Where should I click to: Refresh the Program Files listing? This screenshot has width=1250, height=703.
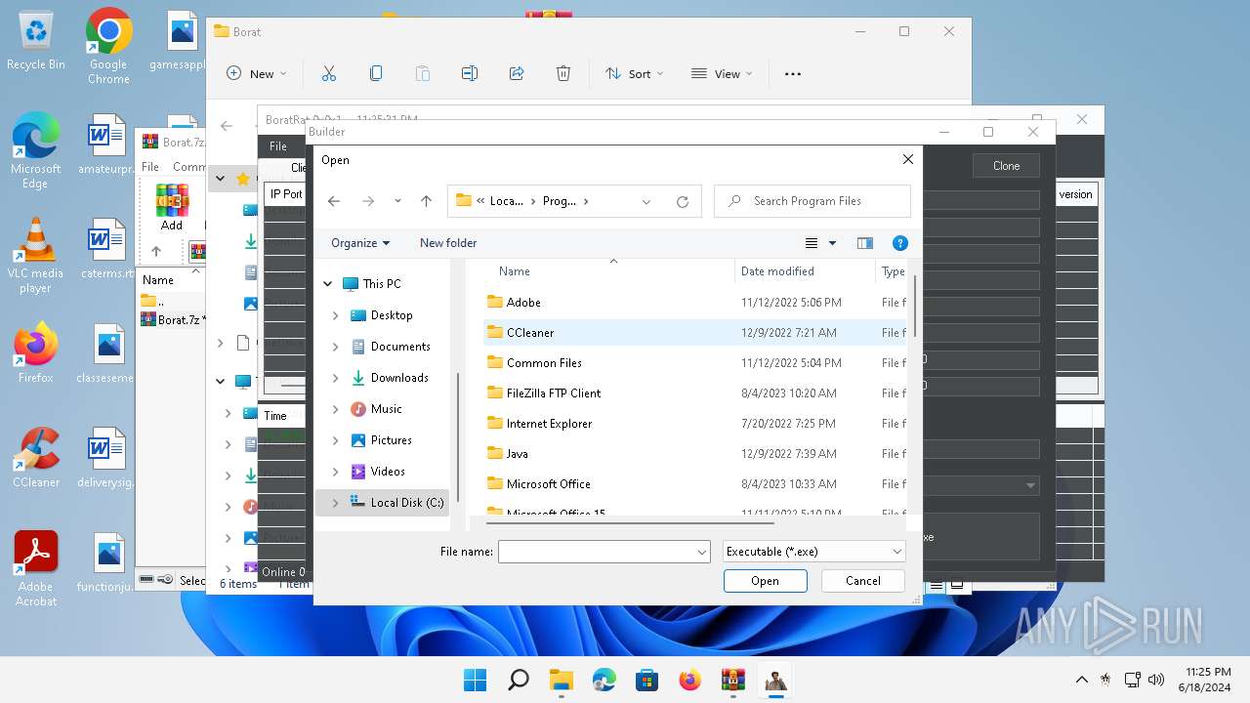[683, 201]
